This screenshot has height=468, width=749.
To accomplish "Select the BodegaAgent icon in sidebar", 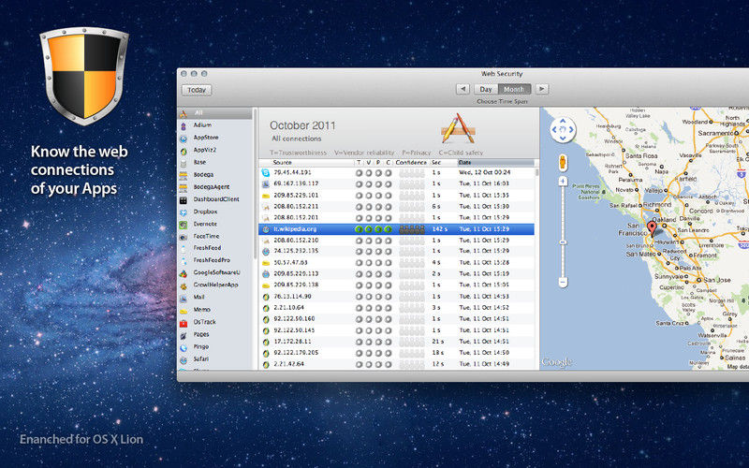I will point(184,188).
